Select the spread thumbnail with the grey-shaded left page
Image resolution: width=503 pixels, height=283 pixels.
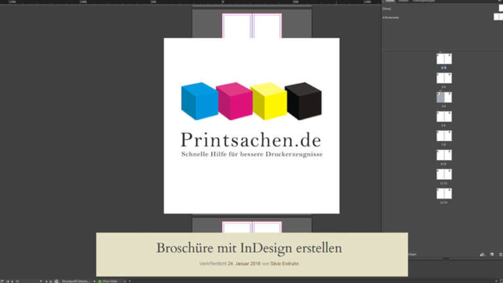point(444,97)
